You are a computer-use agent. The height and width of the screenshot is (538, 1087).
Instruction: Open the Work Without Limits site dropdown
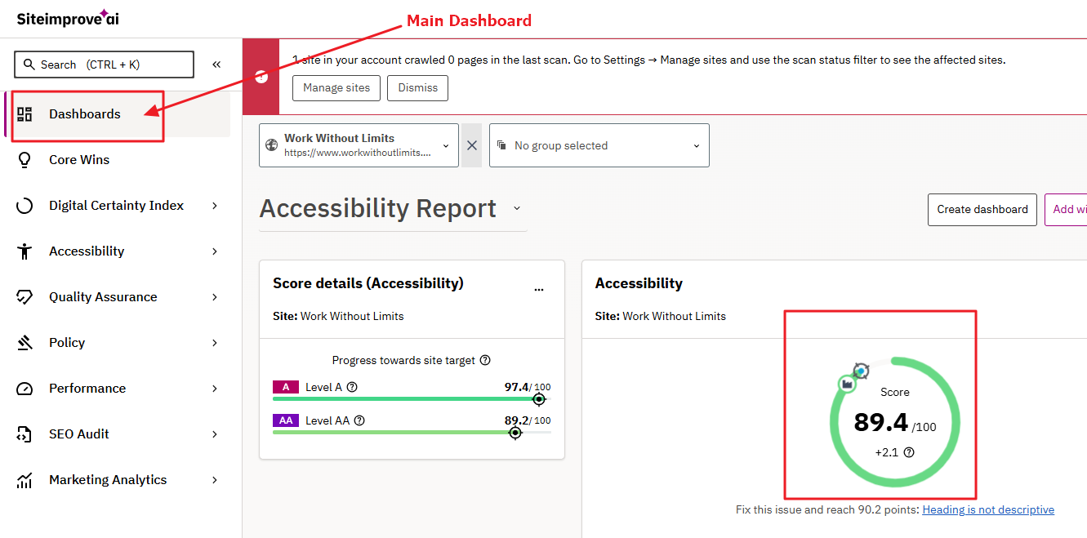359,145
